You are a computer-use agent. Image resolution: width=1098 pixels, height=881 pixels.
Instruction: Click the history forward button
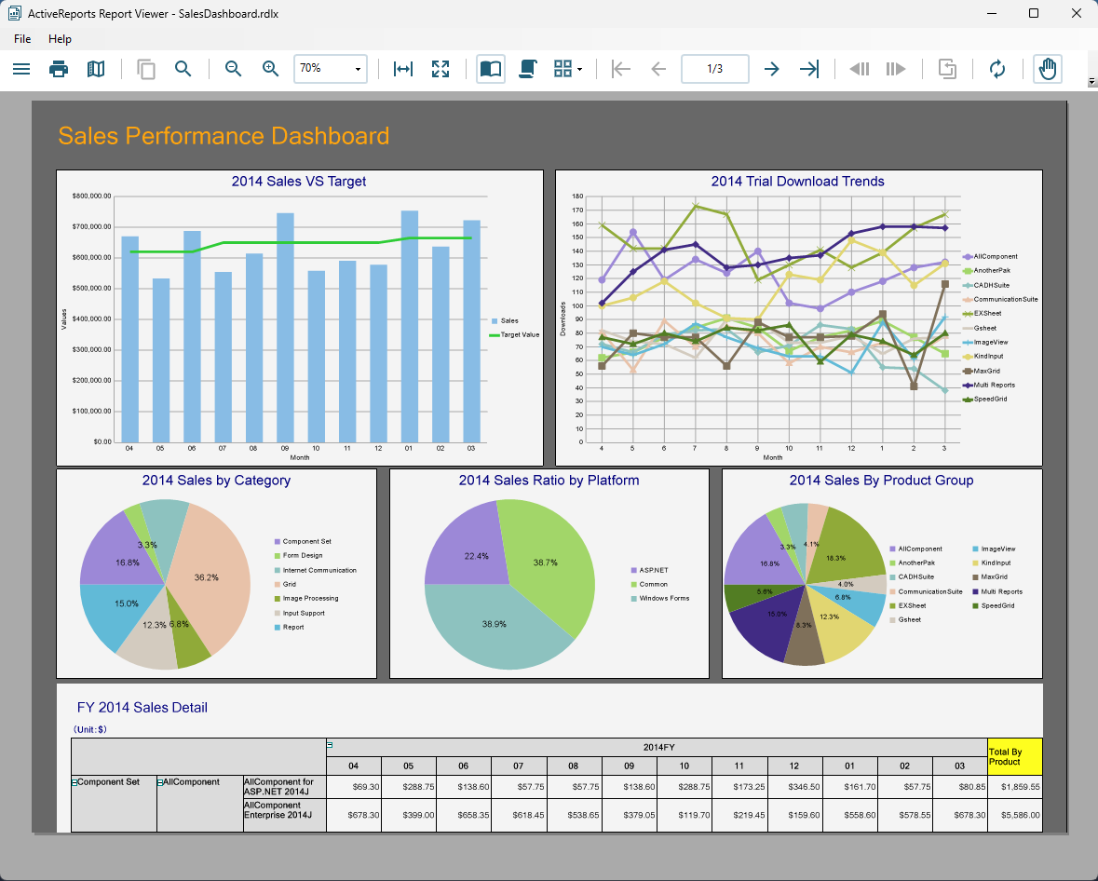[896, 69]
